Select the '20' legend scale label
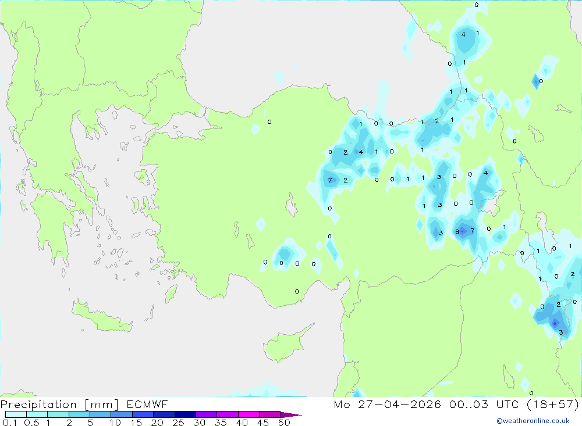582x426 pixels. click(x=157, y=423)
